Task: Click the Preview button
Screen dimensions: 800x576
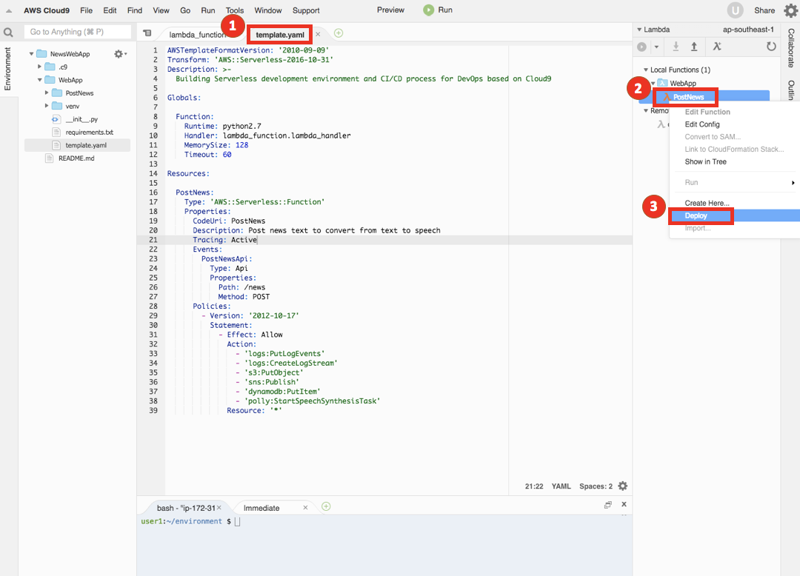Action: 390,10
